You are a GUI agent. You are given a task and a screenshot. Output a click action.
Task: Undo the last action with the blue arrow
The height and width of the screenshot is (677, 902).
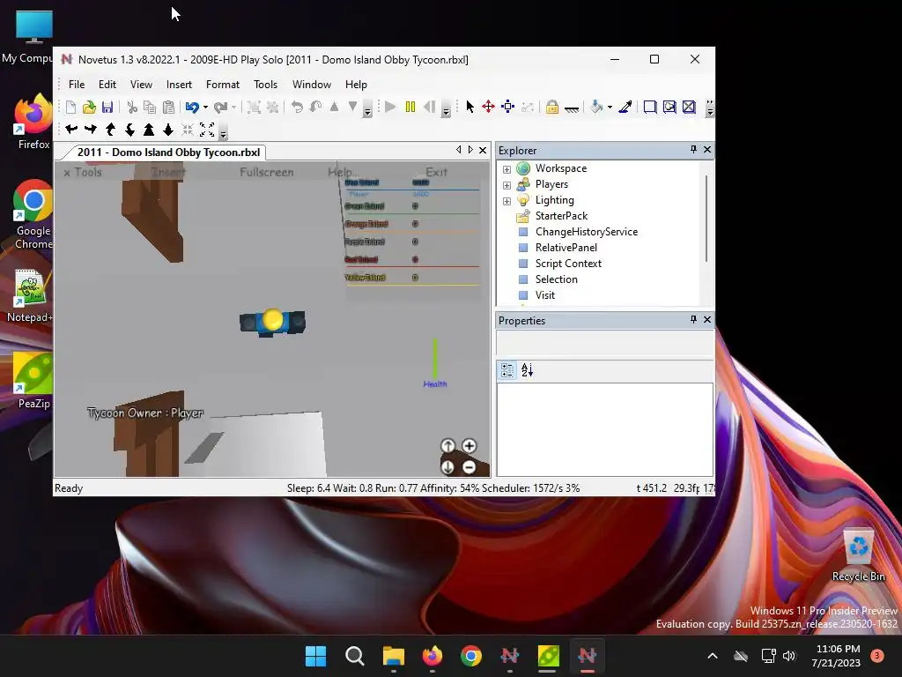pyautogui.click(x=192, y=107)
